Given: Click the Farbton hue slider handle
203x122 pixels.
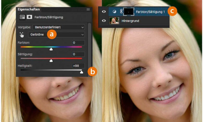Looking at the screenshot, I should [x=51, y=49].
